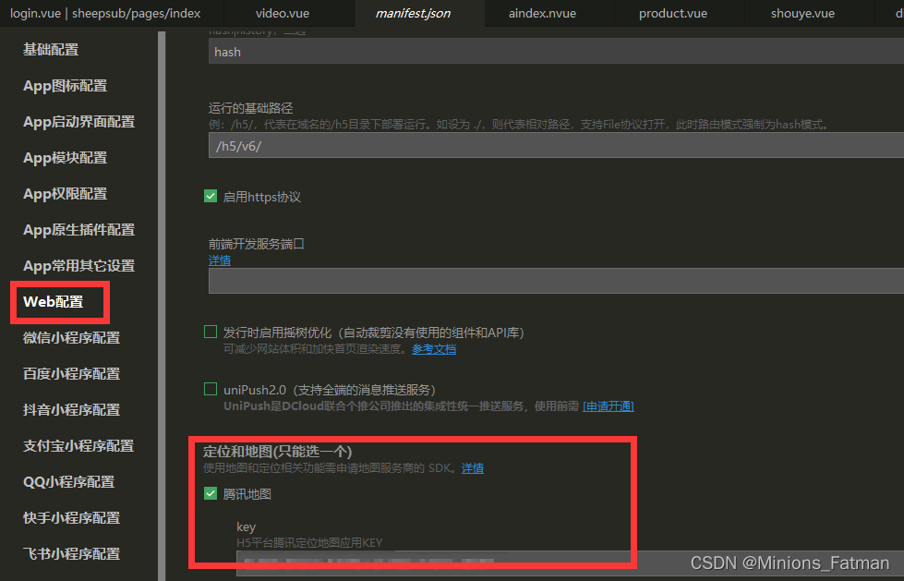
Task: Click the hash router mode field
Action: coord(556,52)
